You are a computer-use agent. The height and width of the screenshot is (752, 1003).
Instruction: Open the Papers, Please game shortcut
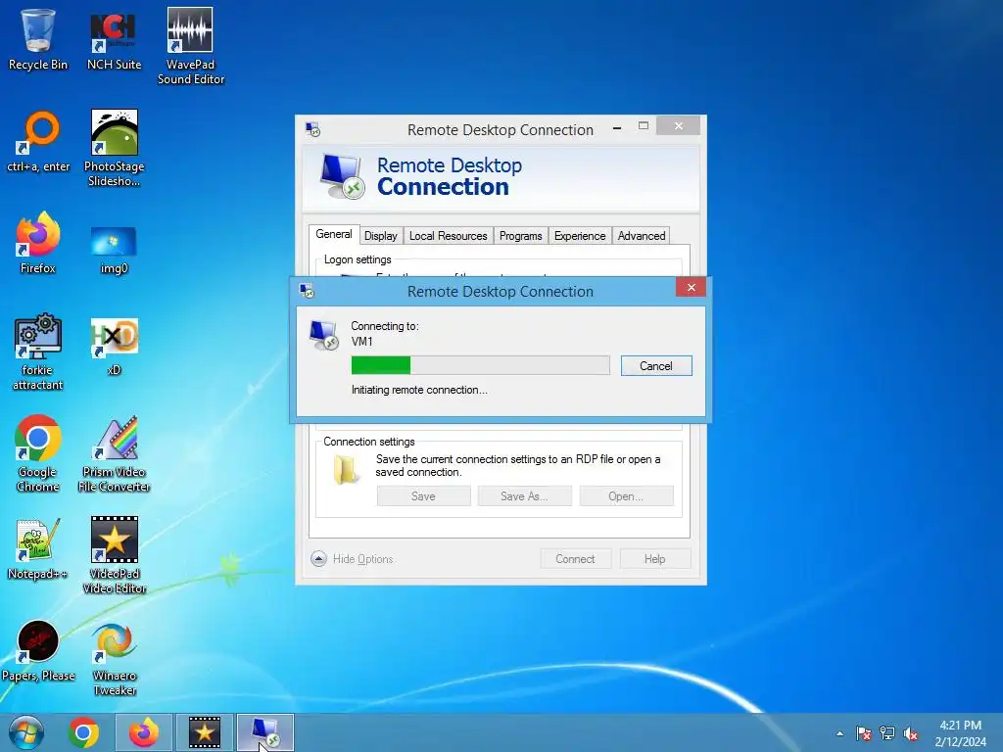(38, 651)
